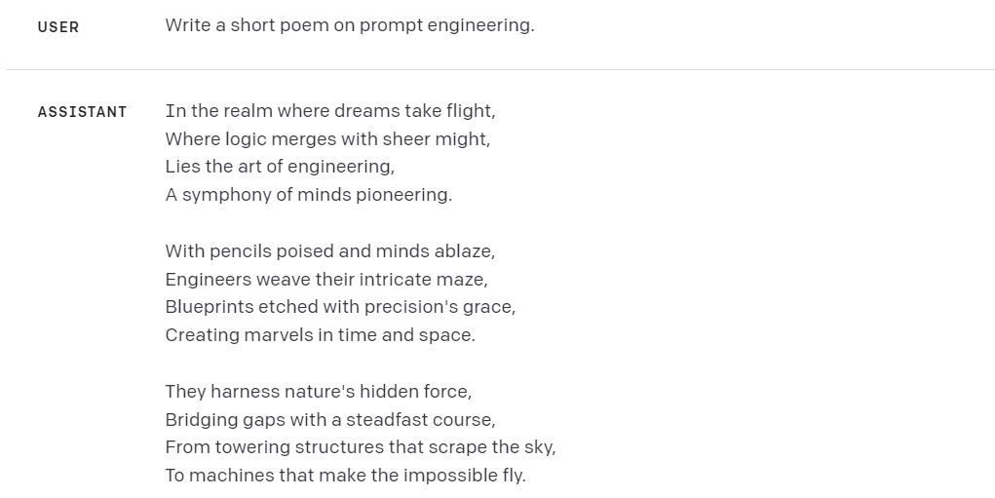Screen dimensions: 995x498
Task: Click the line 'Bridging gaps with a steadfast course'
Action: 329,420
